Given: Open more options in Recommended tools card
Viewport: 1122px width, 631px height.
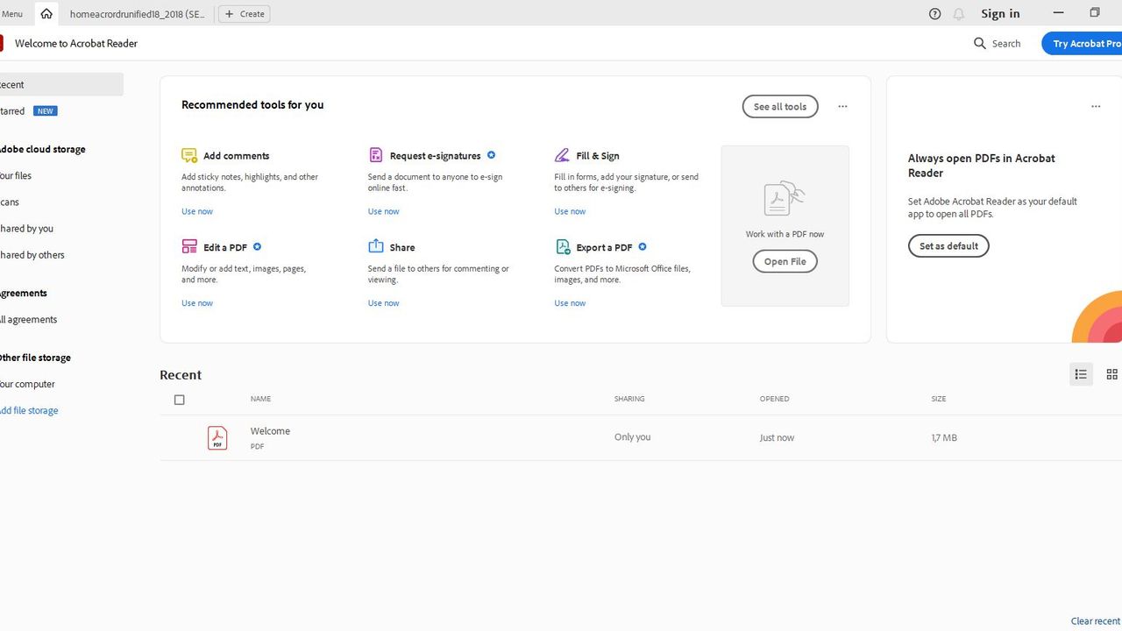Looking at the screenshot, I should [x=842, y=106].
